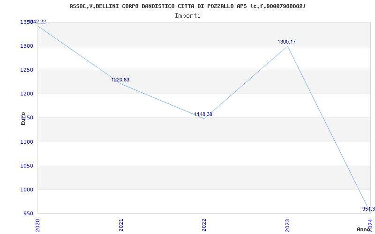Select the 1300.17 data point label
Screen dimensions: 375x234
286,42
